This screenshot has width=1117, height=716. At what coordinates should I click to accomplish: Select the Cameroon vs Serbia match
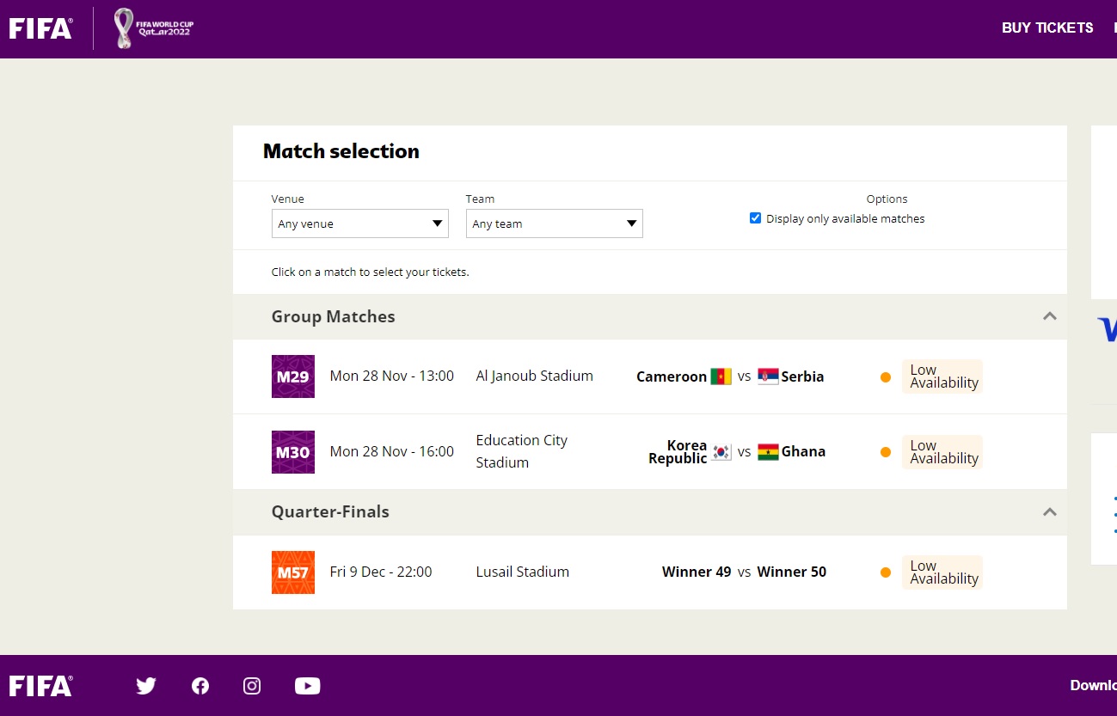729,376
